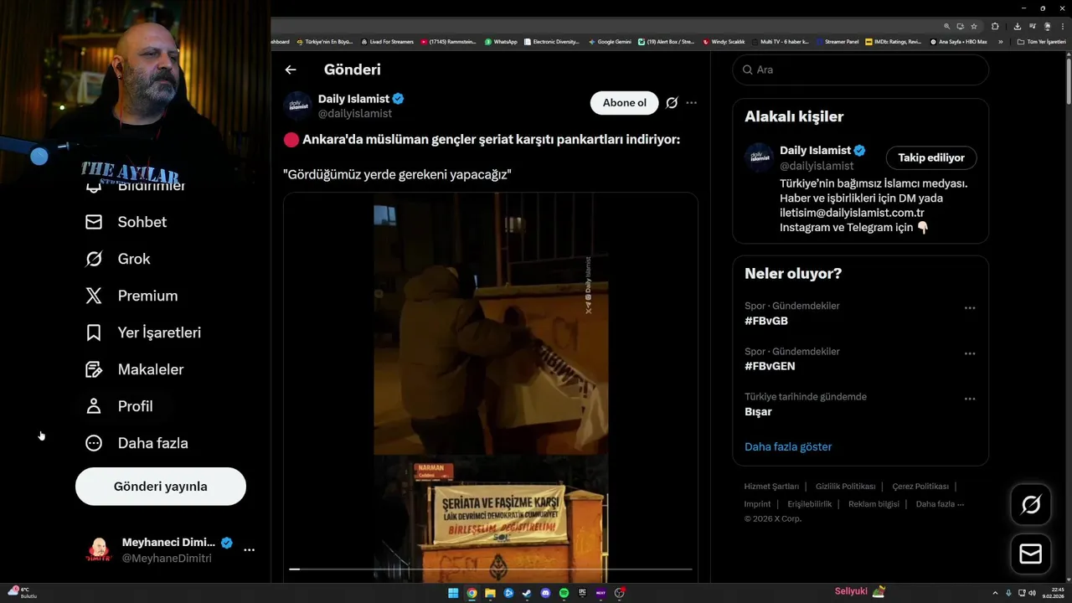Click Daha fazla göster link
Image resolution: width=1072 pixels, height=603 pixels.
click(788, 447)
